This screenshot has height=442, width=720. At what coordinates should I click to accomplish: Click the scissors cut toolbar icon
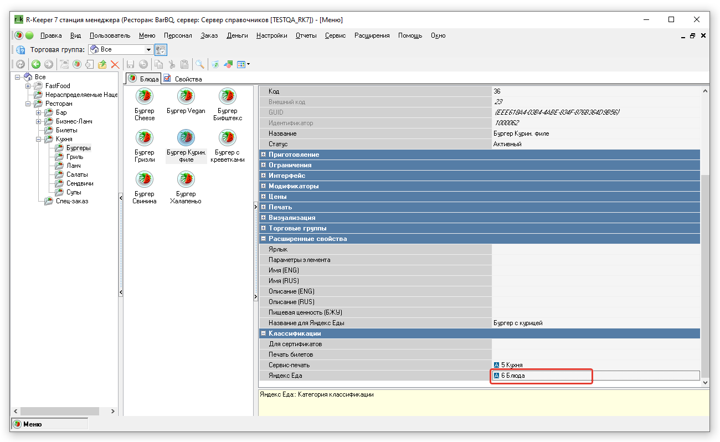click(x=172, y=64)
